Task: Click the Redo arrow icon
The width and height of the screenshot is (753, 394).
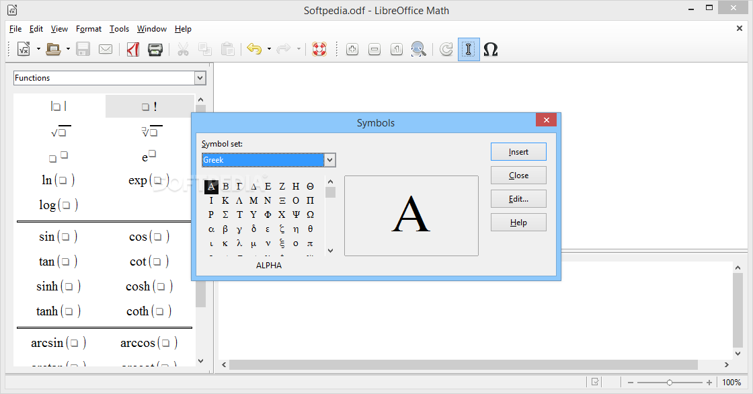Action: 284,48
